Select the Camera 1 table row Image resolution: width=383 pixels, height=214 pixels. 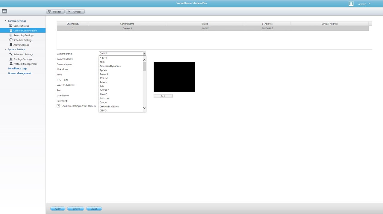(213, 28)
